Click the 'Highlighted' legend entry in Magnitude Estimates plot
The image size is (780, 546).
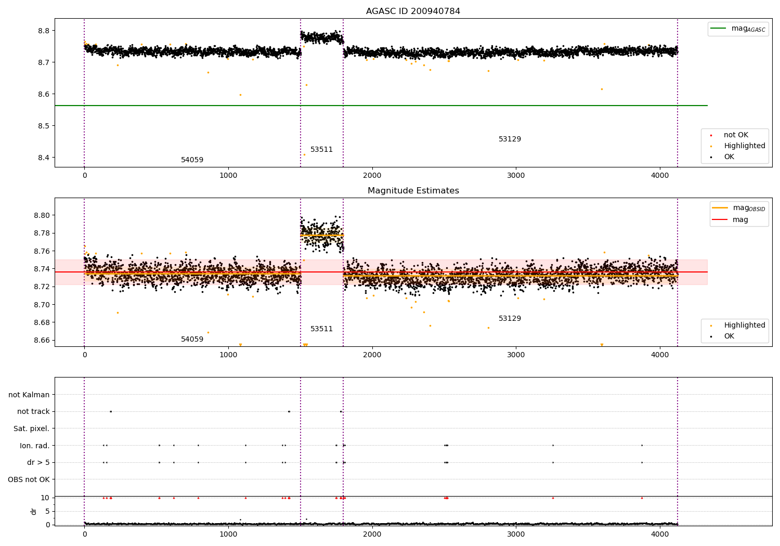pyautogui.click(x=745, y=326)
